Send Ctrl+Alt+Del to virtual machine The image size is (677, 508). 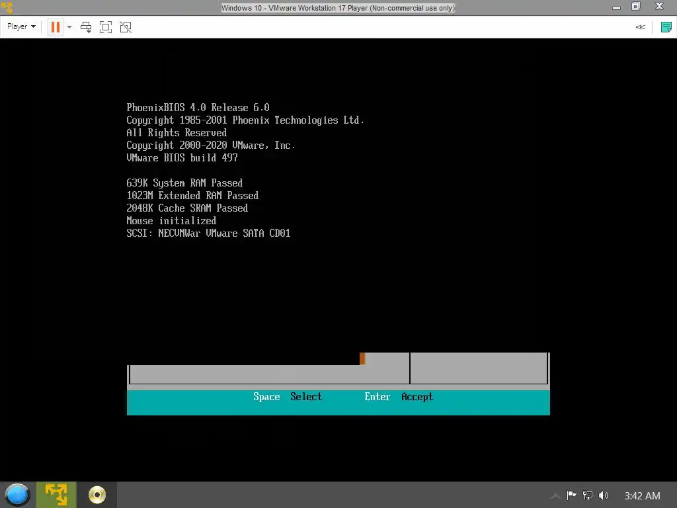[x=86, y=27]
